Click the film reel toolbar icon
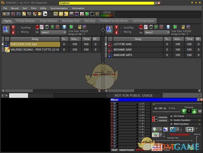 pyautogui.click(x=29, y=14)
